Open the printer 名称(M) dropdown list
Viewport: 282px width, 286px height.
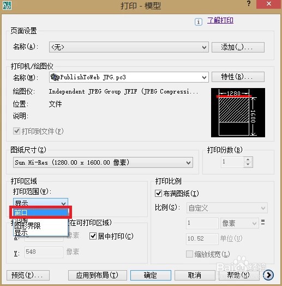coord(129,77)
